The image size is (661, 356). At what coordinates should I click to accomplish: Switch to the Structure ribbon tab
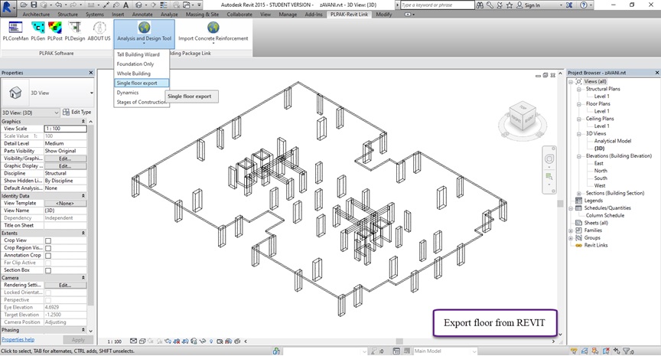pos(67,14)
